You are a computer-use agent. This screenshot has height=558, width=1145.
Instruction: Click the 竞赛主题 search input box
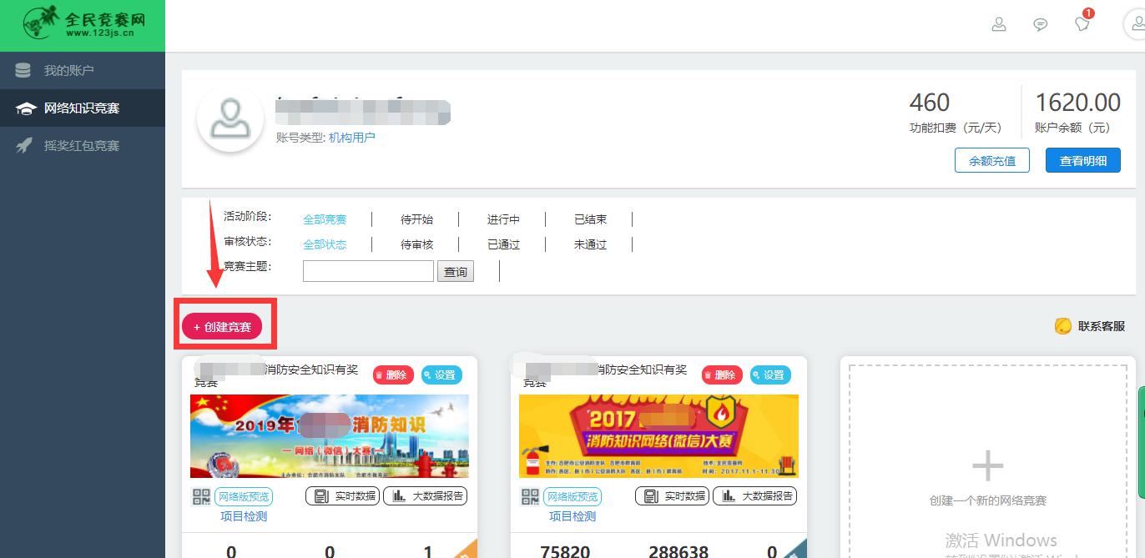point(368,271)
